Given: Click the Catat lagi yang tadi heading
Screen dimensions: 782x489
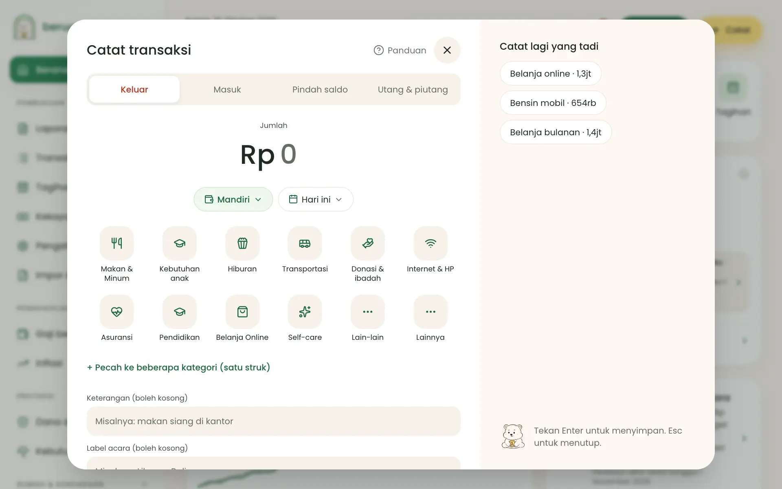Looking at the screenshot, I should 549,46.
